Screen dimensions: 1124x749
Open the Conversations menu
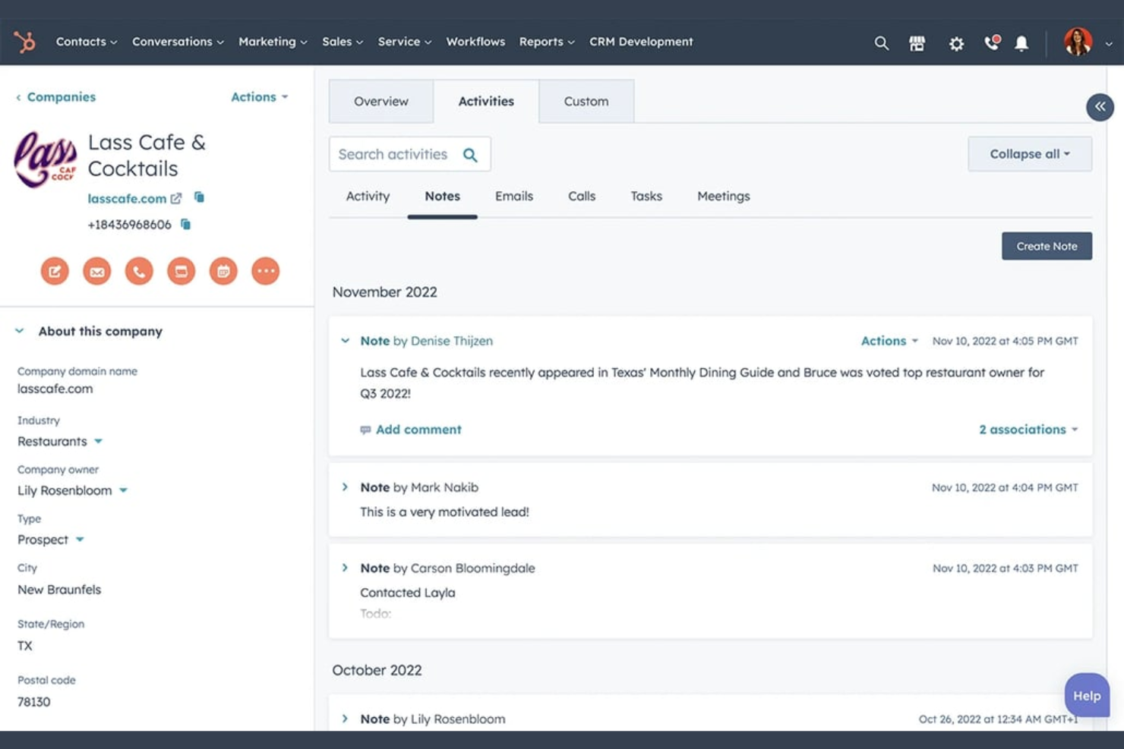pyautogui.click(x=178, y=42)
